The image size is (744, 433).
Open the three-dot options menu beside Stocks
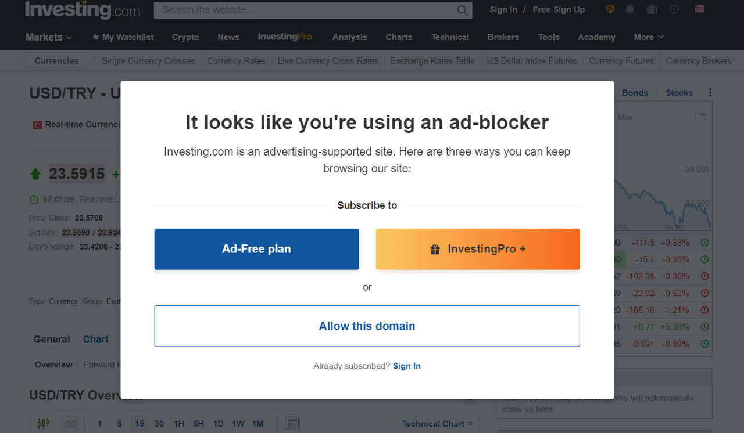[710, 93]
